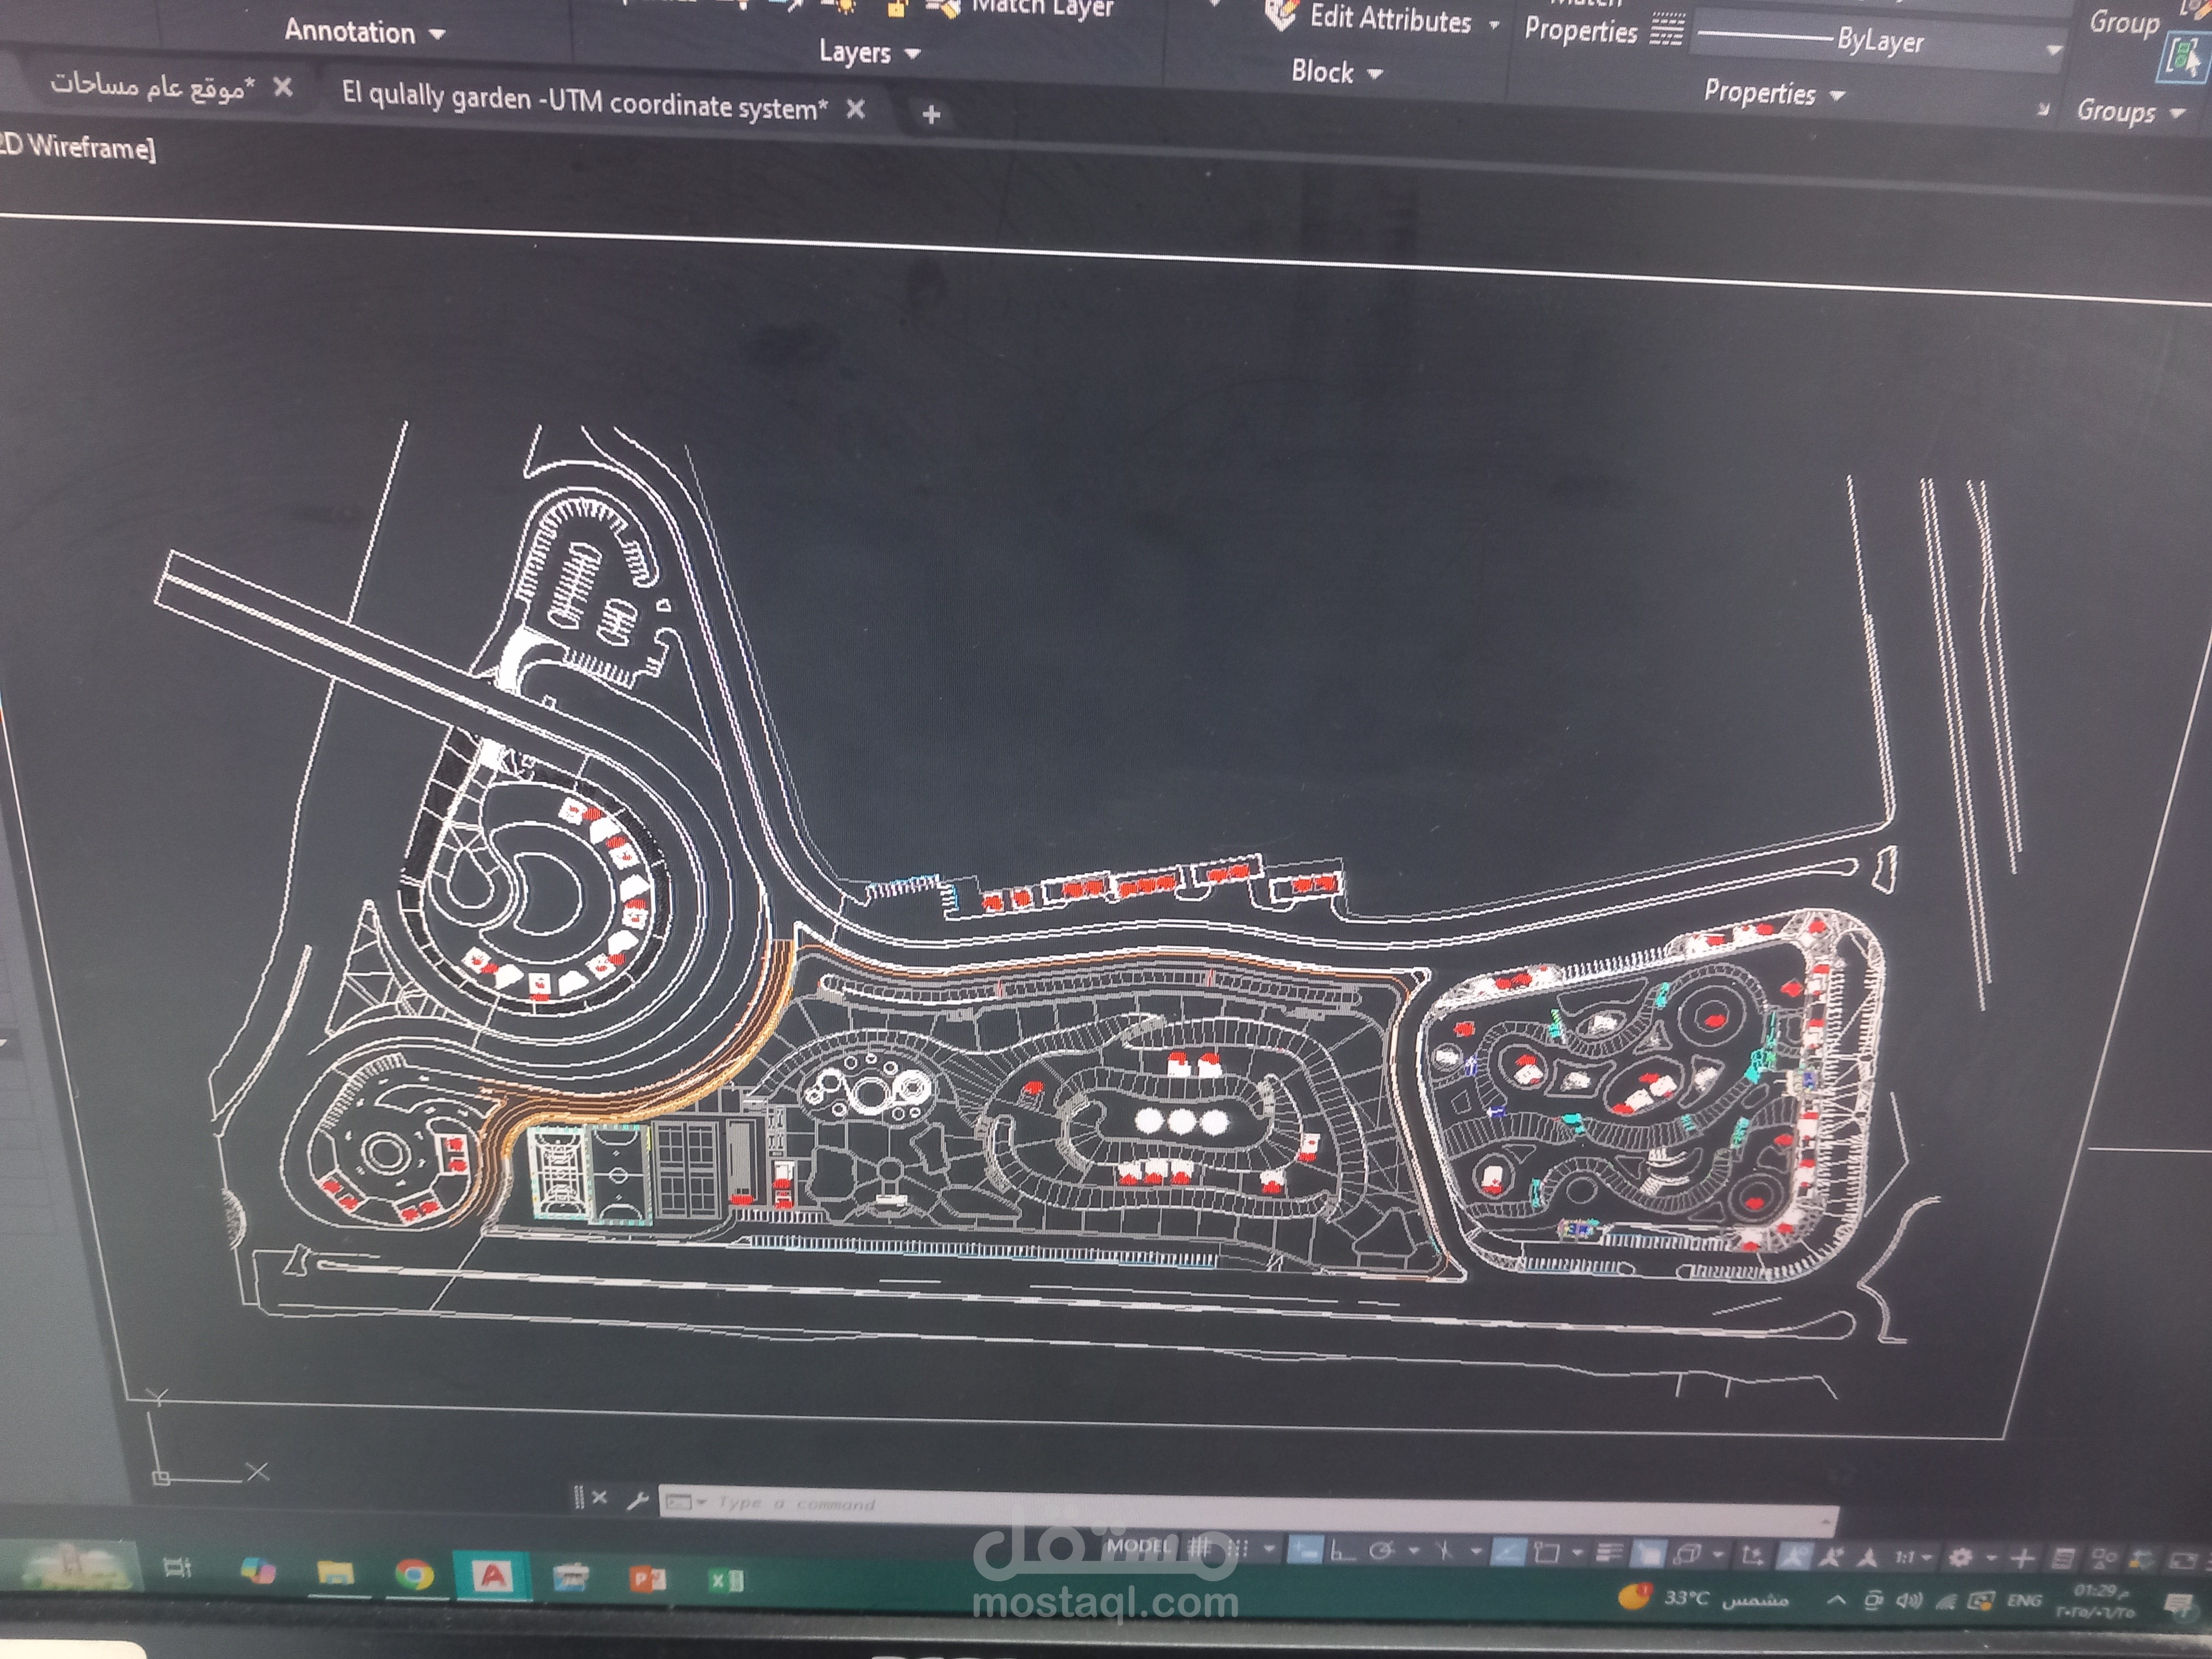Close the موقع عام مساحات drawing tab
2212x1659 pixels.
click(x=283, y=88)
